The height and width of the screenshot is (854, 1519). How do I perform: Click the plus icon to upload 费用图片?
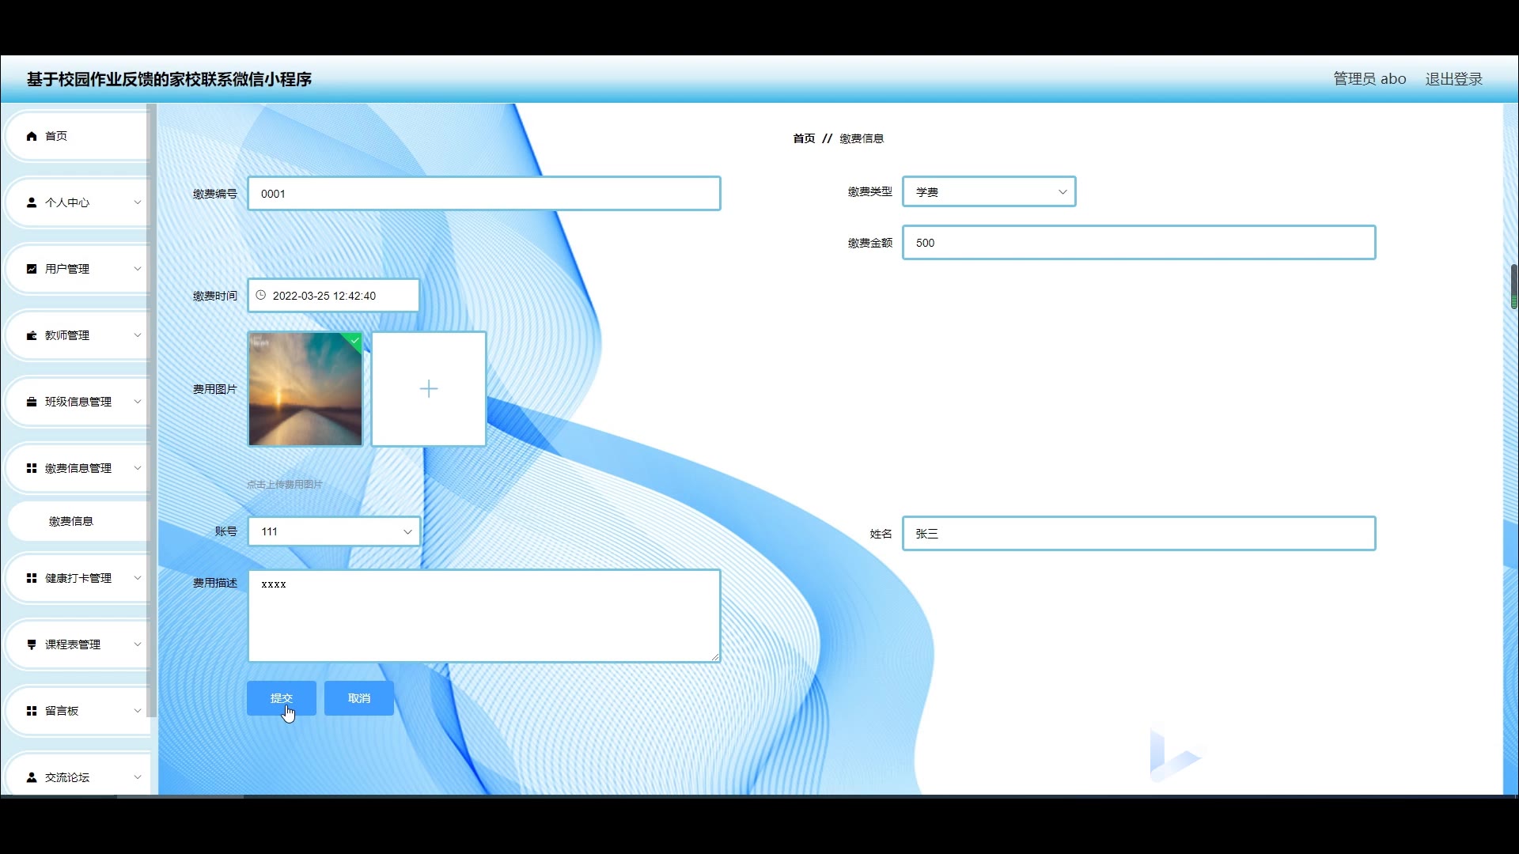click(x=428, y=388)
